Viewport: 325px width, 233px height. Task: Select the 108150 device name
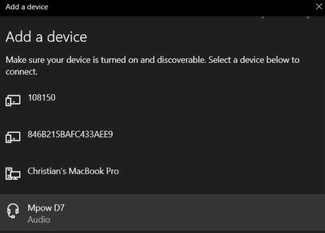point(42,97)
